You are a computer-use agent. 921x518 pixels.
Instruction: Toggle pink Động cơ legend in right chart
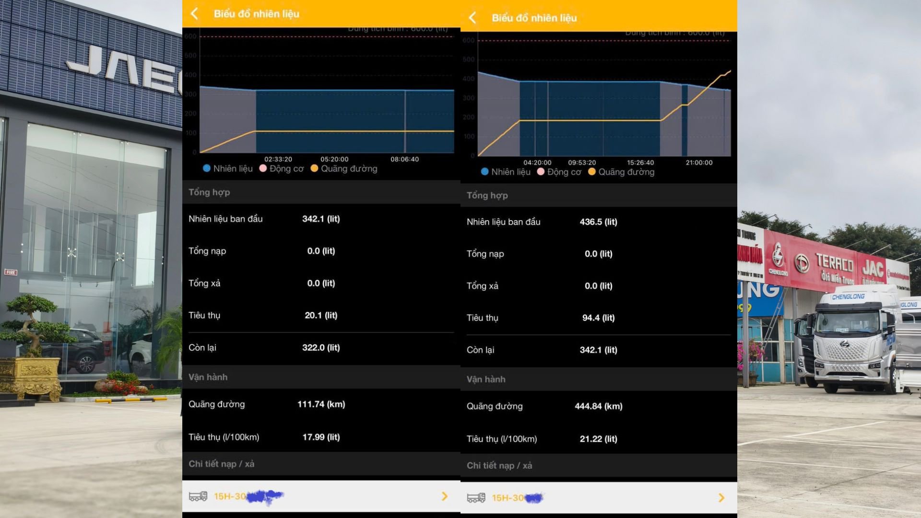[x=559, y=172]
